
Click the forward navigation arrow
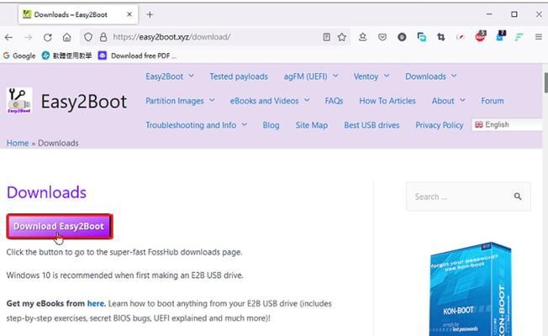coord(29,37)
